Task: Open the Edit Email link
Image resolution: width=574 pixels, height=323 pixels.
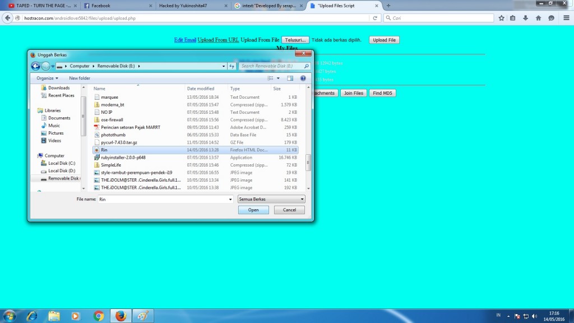Action: tap(185, 40)
